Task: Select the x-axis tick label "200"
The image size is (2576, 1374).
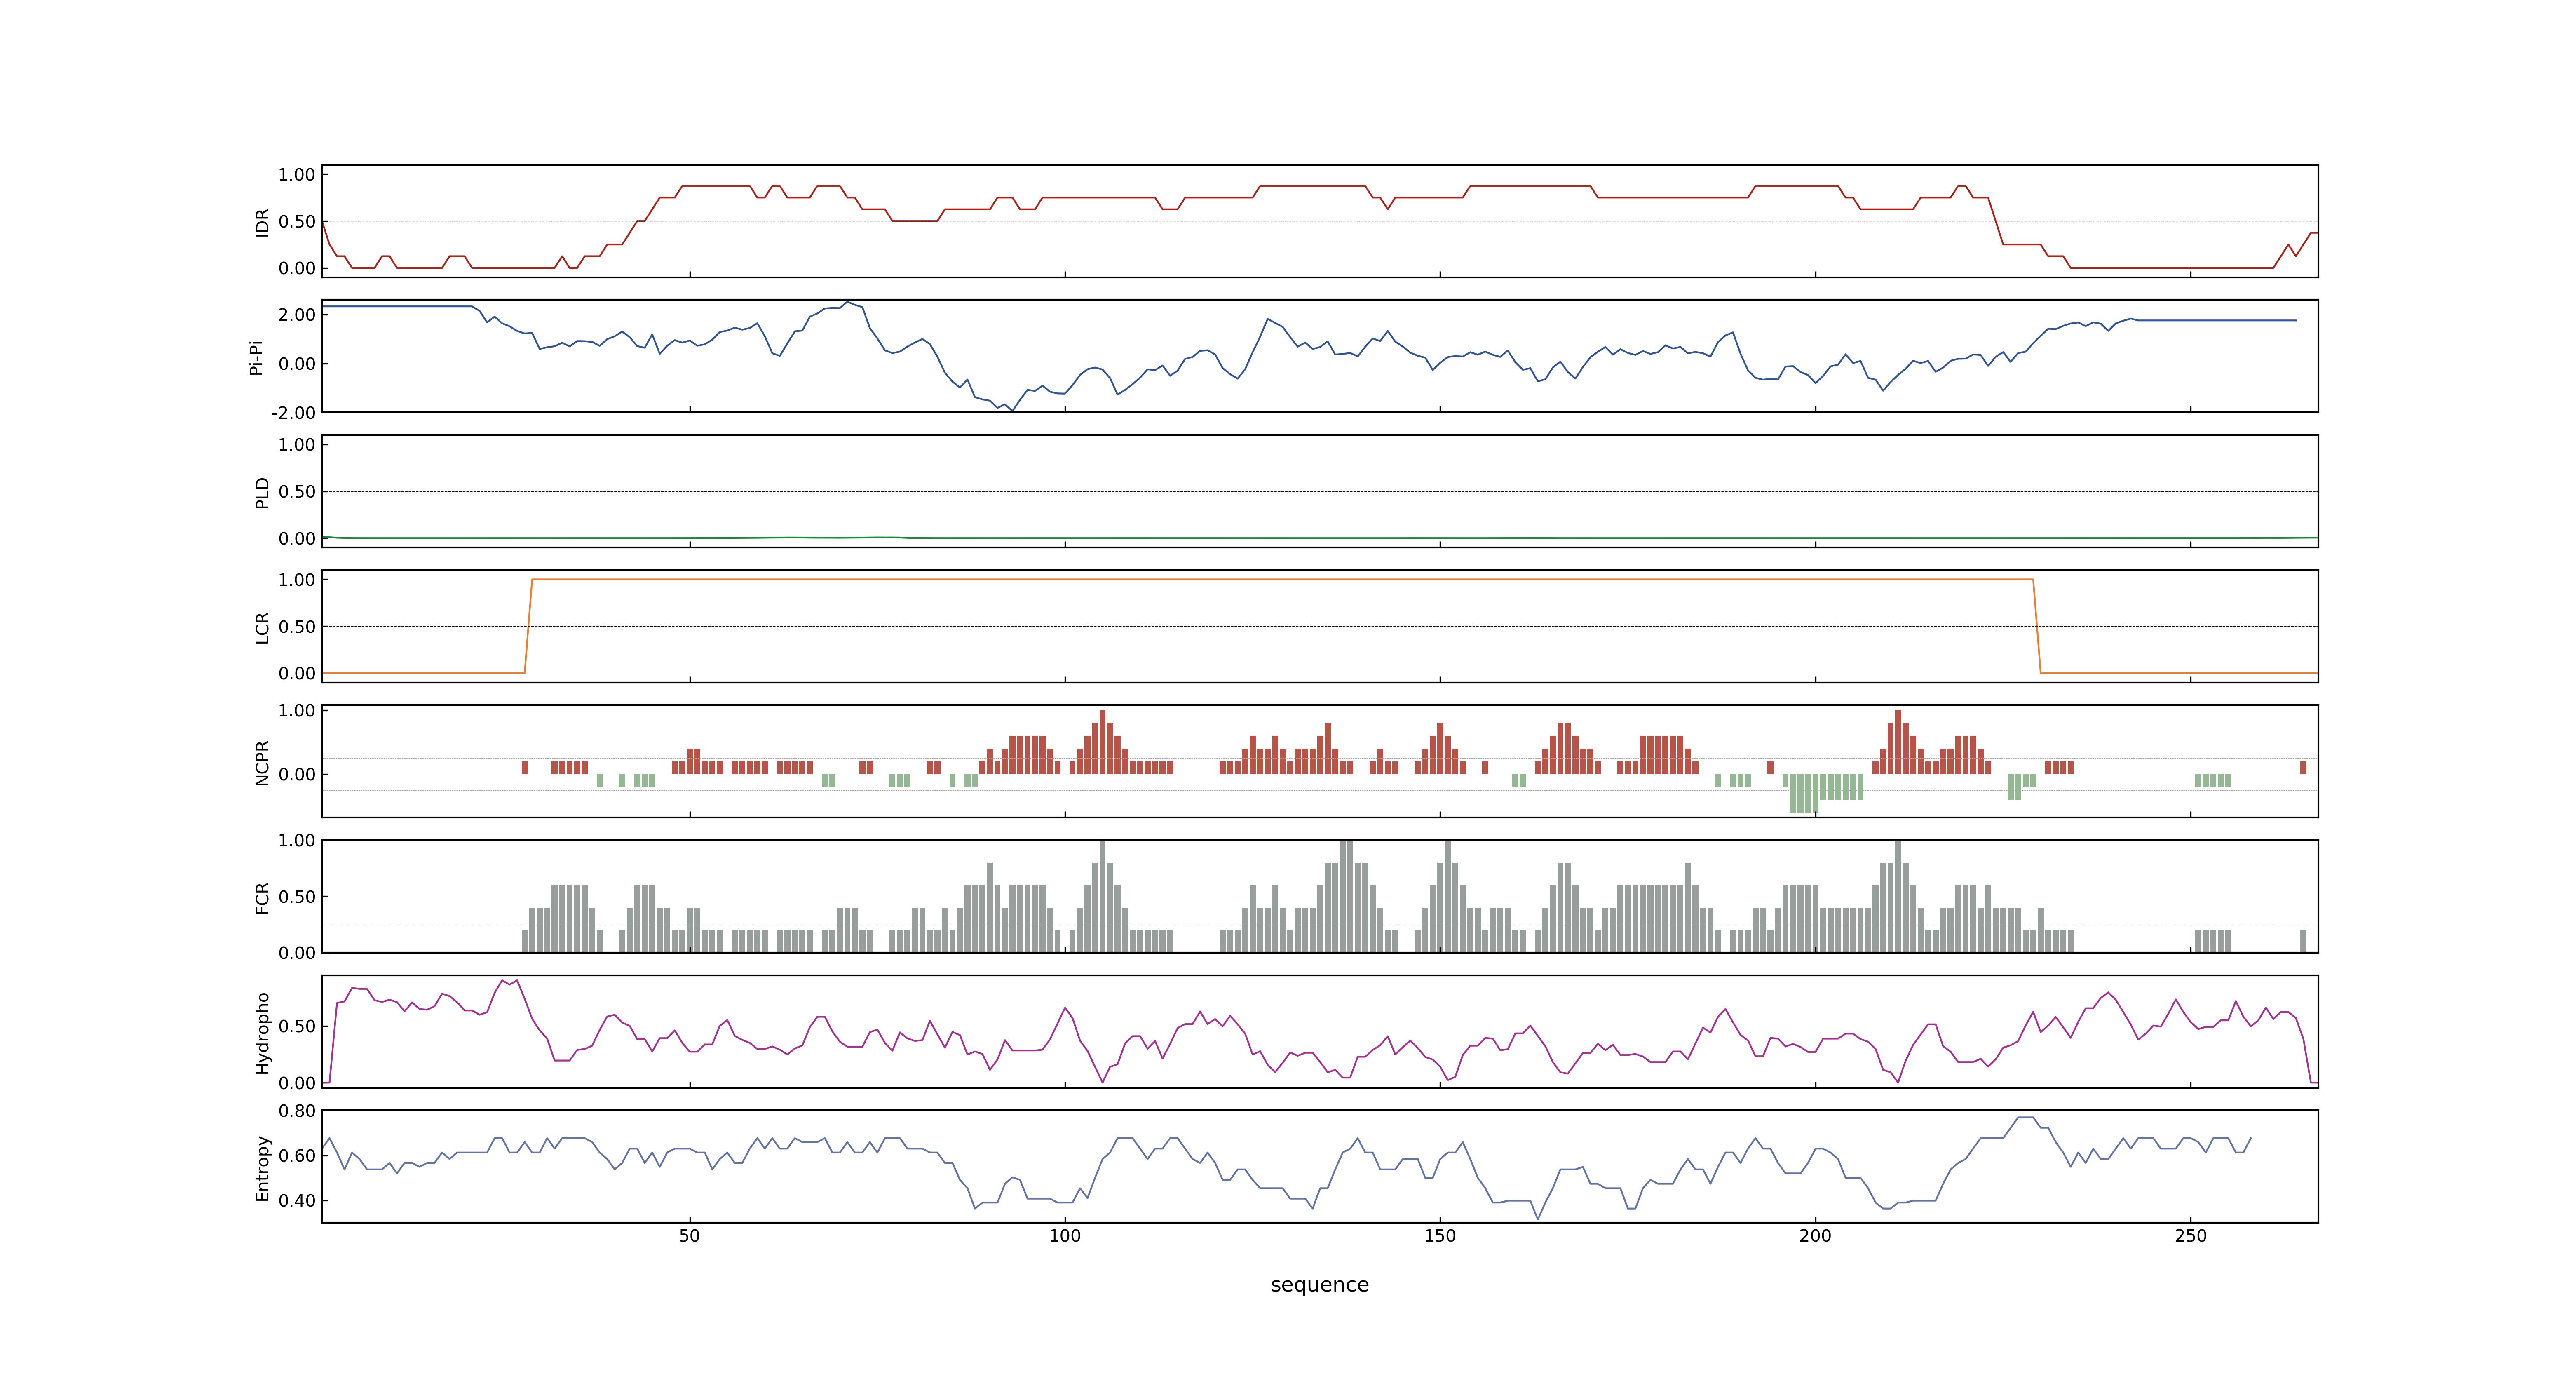Action: click(x=1815, y=1236)
